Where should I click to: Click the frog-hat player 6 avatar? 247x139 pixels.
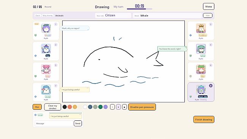tap(201, 69)
